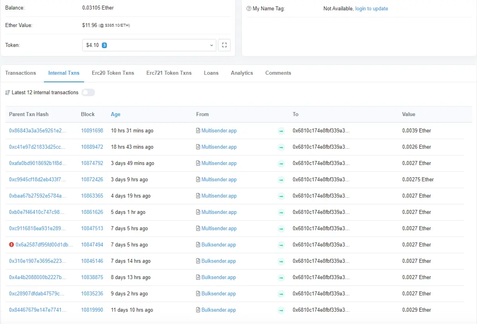The image size is (477, 324).
Task: Click the sort icon beside Latest 12 internal transactions
Action: 8,93
